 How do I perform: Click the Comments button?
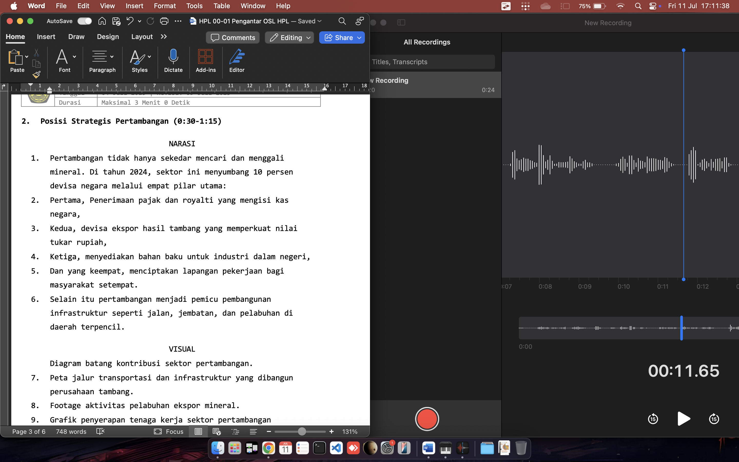(x=233, y=37)
